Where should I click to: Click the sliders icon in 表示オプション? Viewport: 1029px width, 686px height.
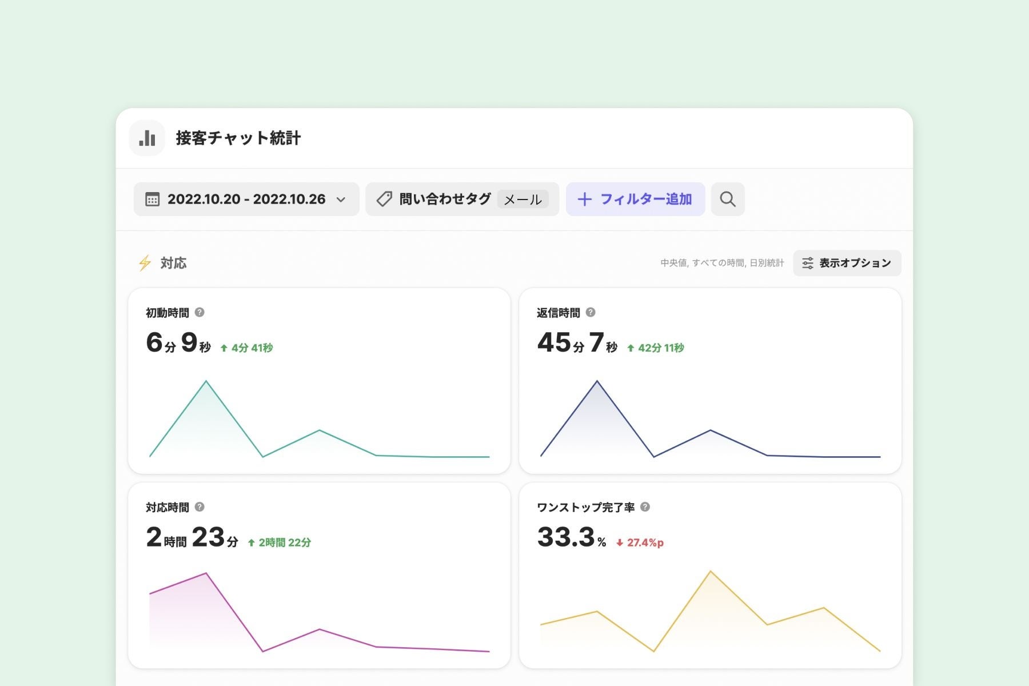807,263
